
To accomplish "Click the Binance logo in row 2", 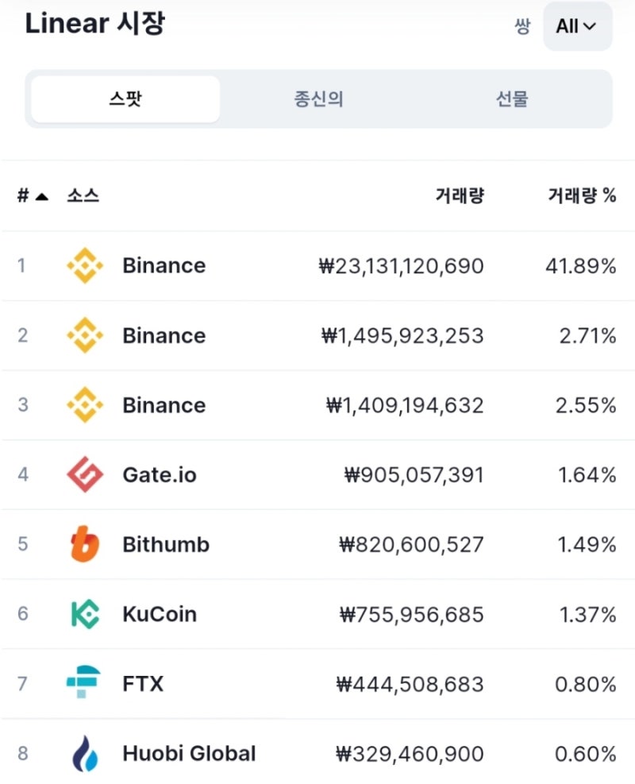I will (x=85, y=335).
